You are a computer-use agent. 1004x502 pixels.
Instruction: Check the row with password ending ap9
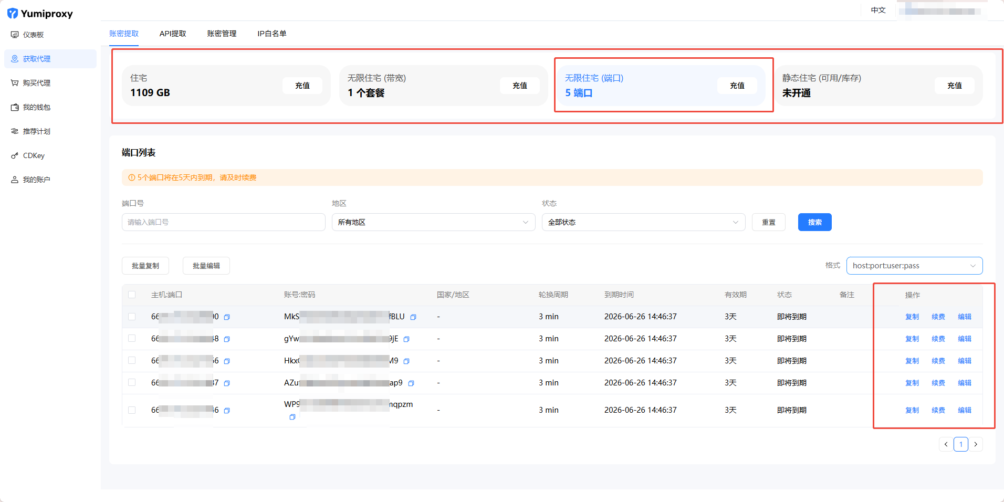[132, 383]
